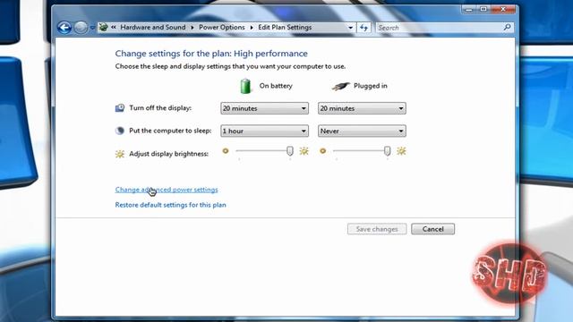Screen dimensions: 573x322
Task: Click On battery brightness slider thumb
Action: [x=290, y=151]
